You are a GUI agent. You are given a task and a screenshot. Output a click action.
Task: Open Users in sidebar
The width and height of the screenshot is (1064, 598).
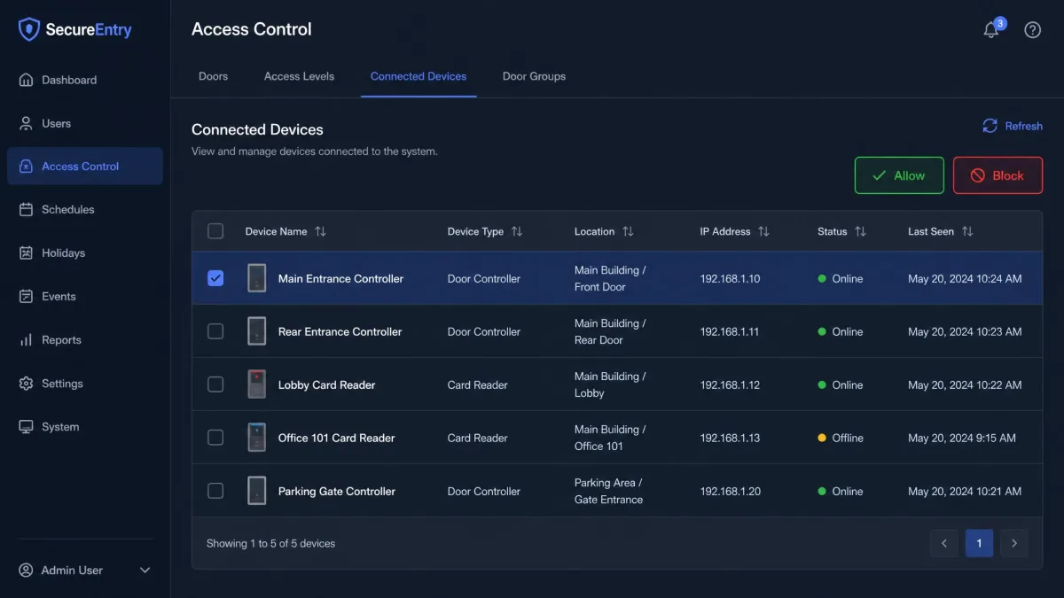coord(85,123)
